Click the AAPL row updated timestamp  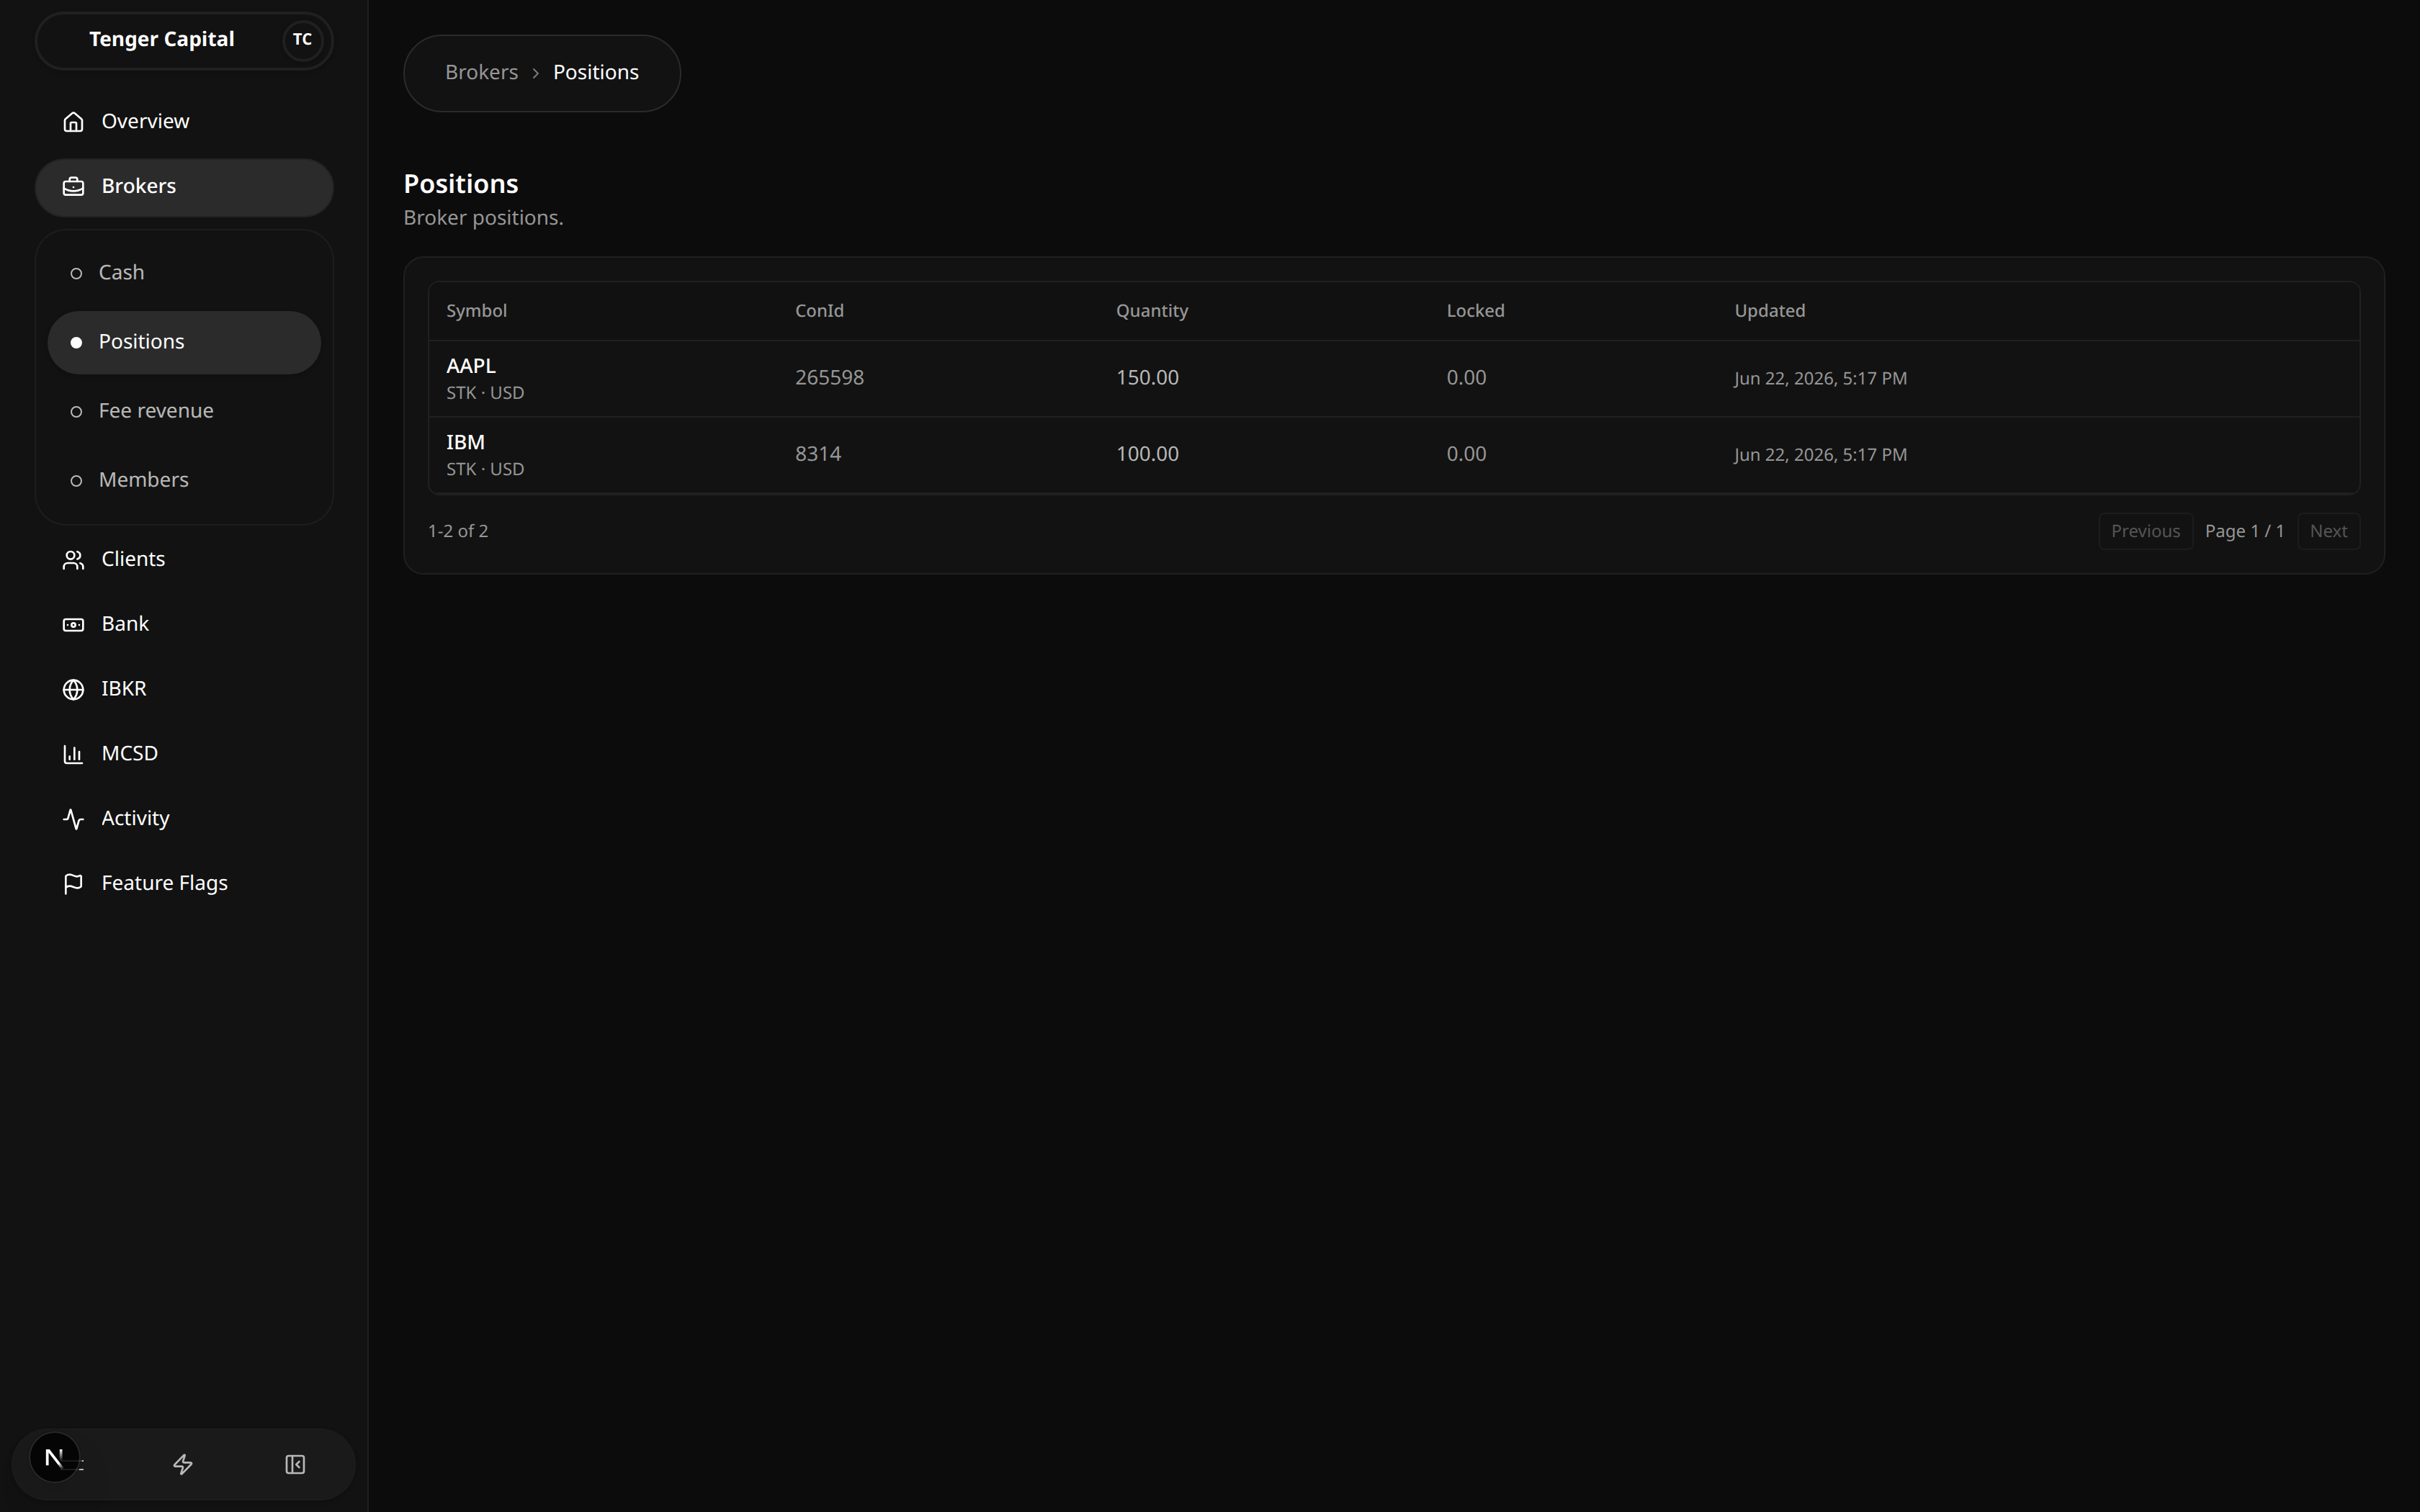[x=1820, y=379]
